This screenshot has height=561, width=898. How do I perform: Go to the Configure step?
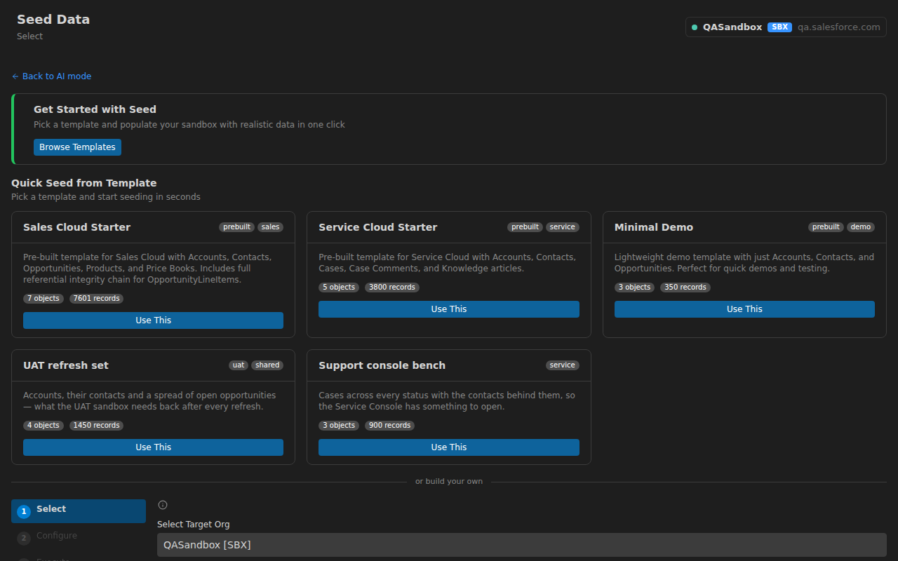[79, 538]
